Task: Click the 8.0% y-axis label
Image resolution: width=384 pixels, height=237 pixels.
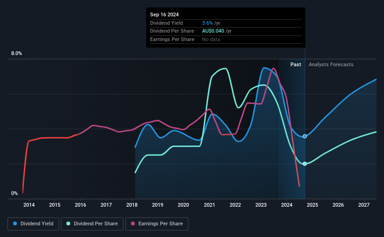Action: (16, 53)
